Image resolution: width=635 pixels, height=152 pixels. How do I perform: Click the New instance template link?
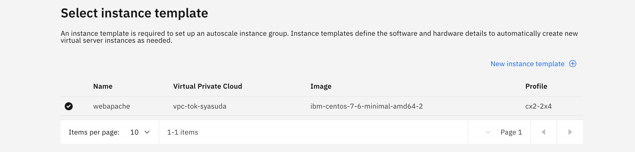pyautogui.click(x=527, y=64)
